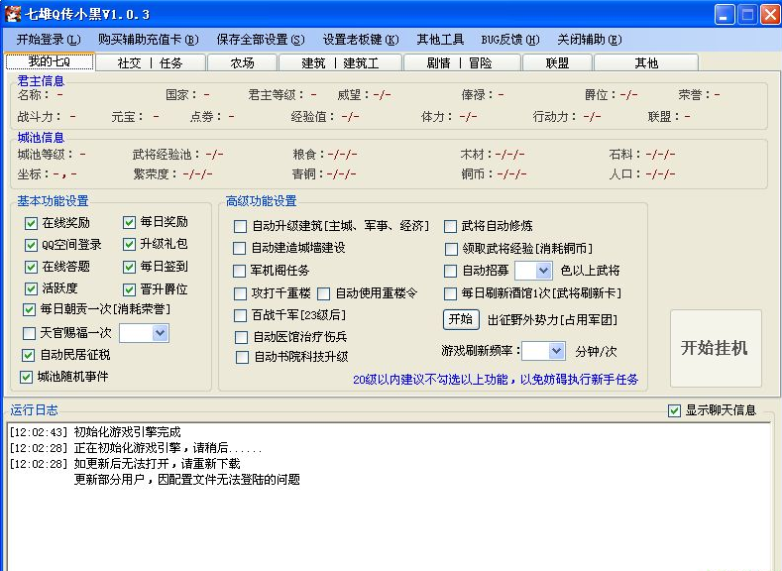Toggle 升级礼包 checkbox
Viewport: 782px width, 571px height.
tap(129, 244)
